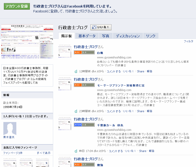Click www.gyoseishoshiblog.com under モーゲージプランナー title
Viewport: 196px width, 167px height.
[x=114, y=90]
